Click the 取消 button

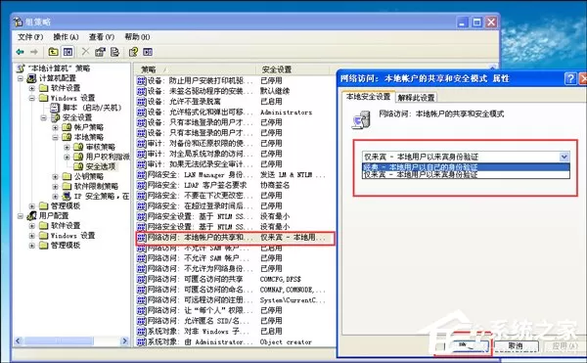516,346
